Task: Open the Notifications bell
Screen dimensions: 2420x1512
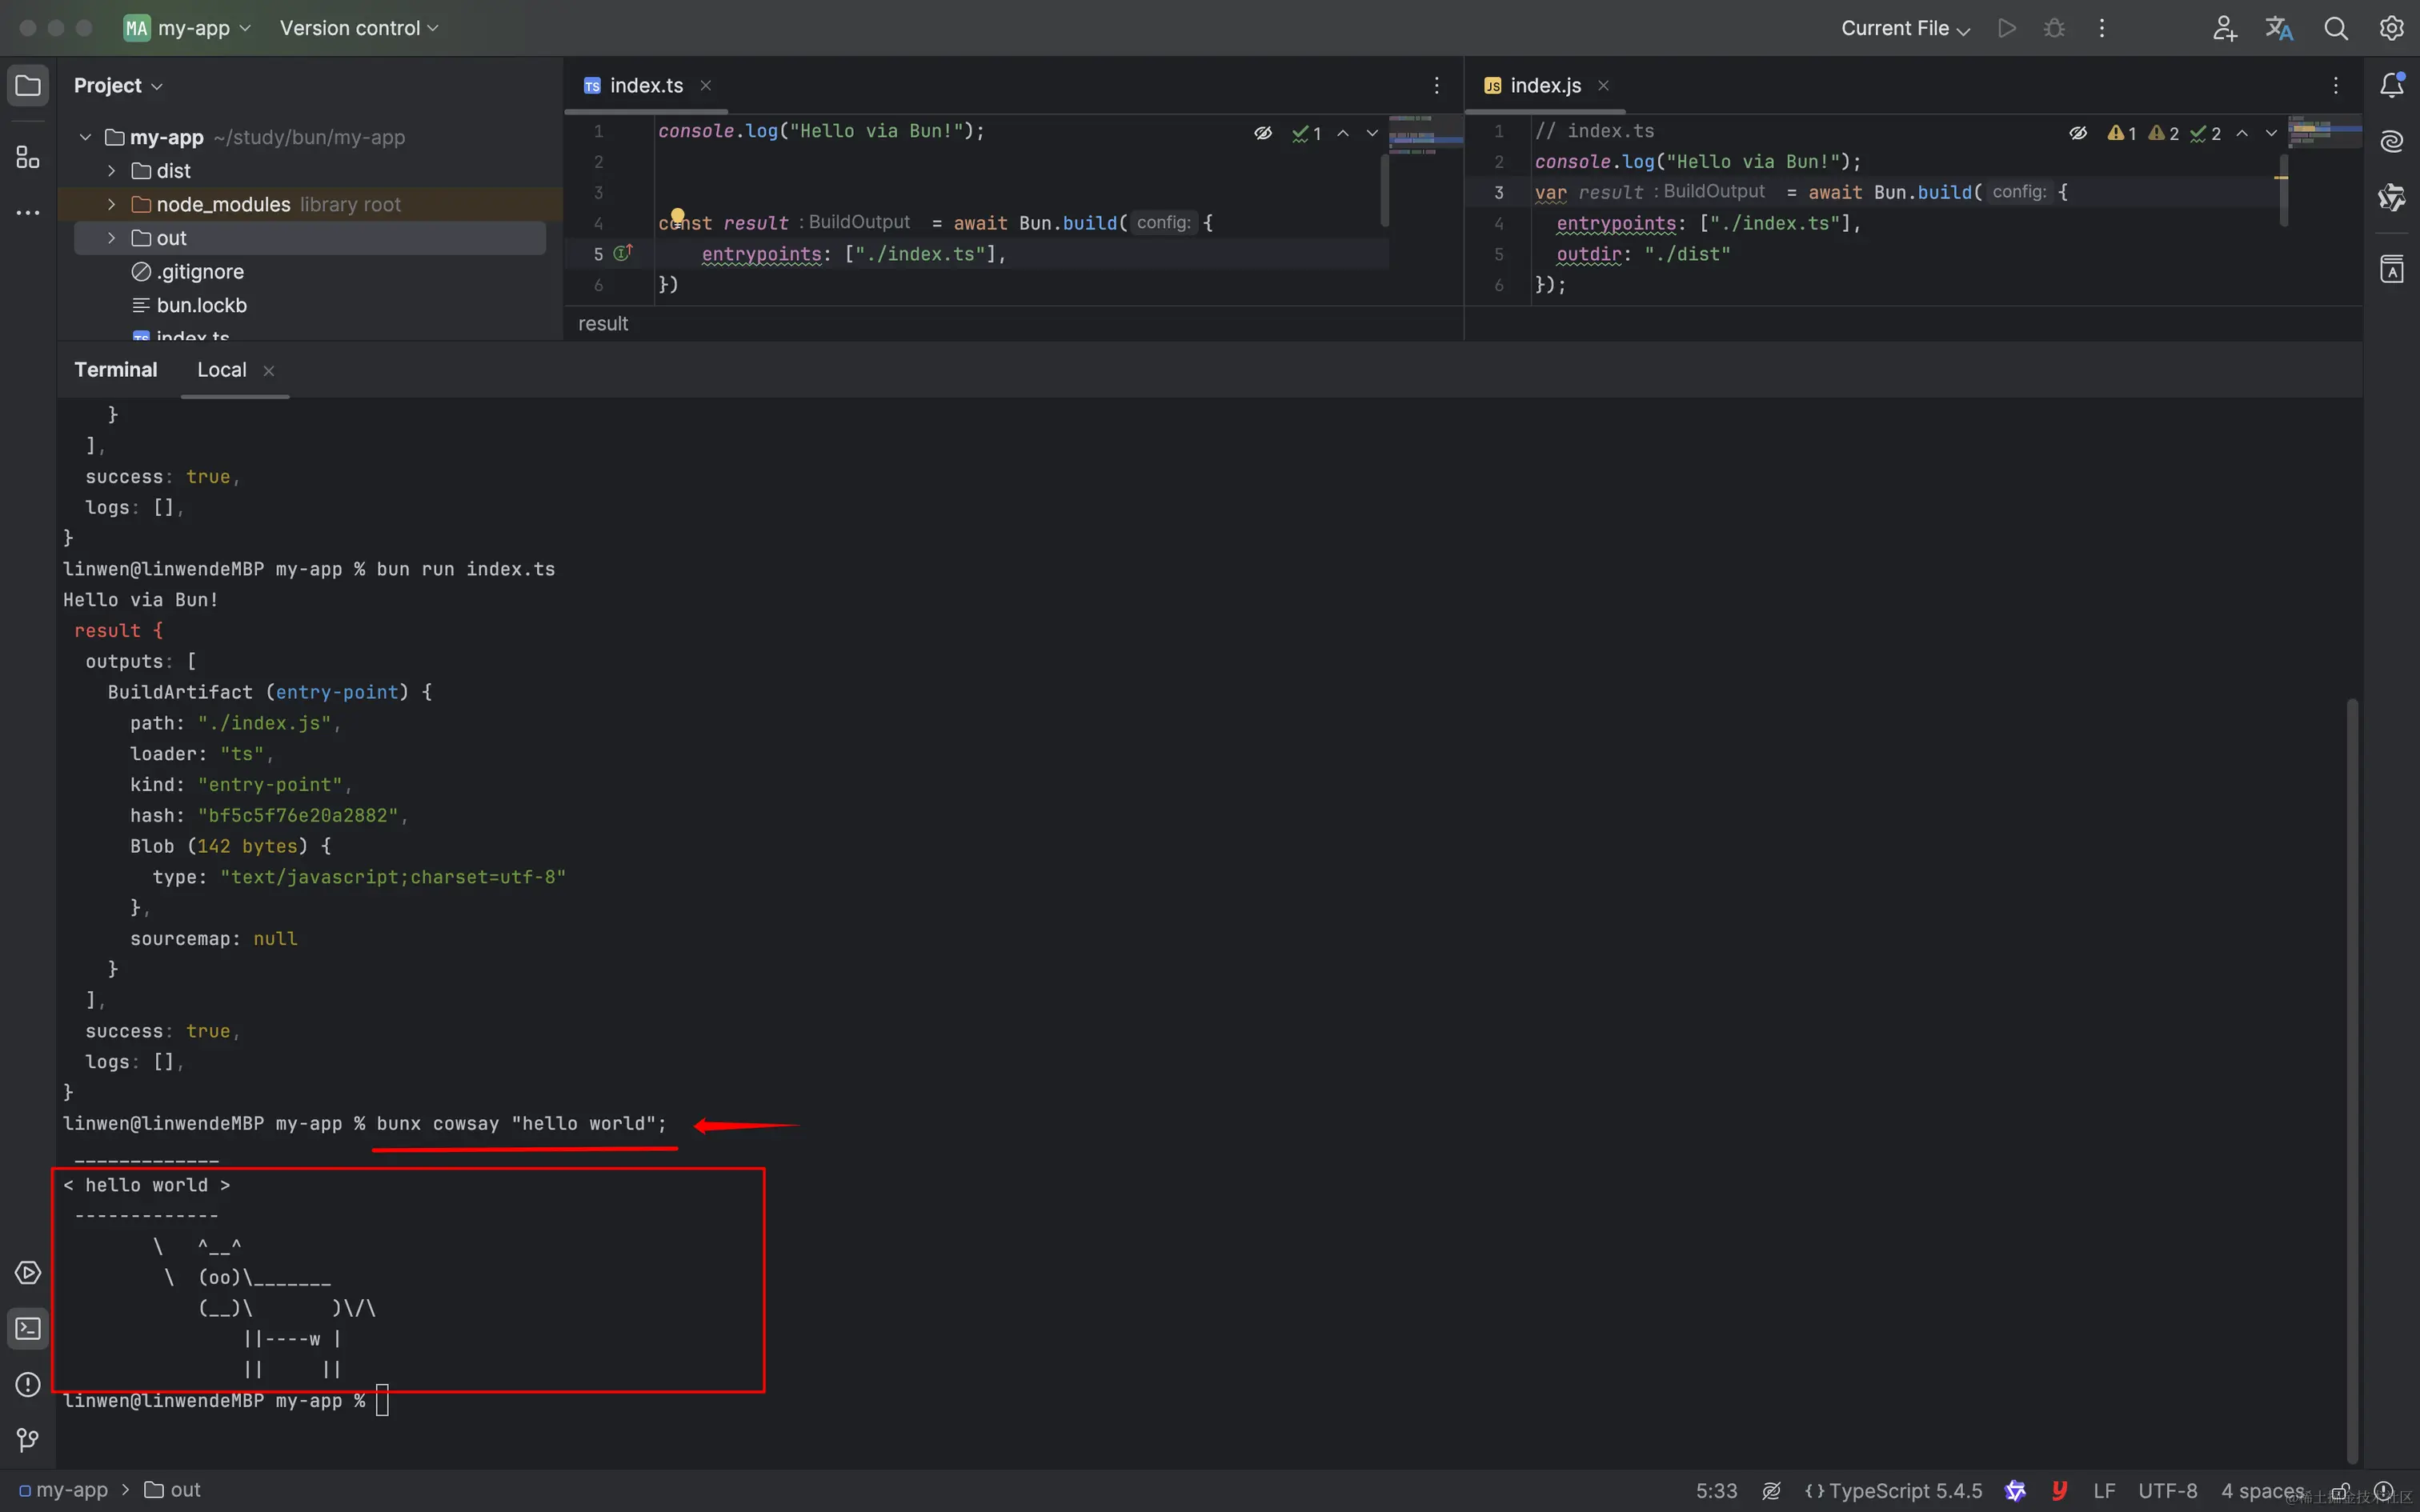Action: [x=2391, y=85]
